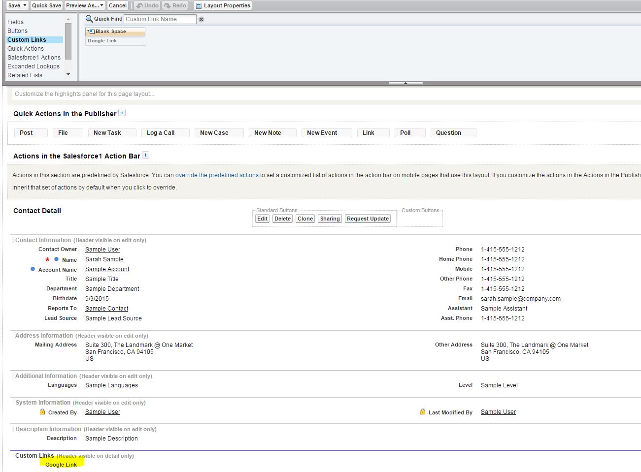Click the Quick Find magnifier icon
641x472 pixels.
89,19
